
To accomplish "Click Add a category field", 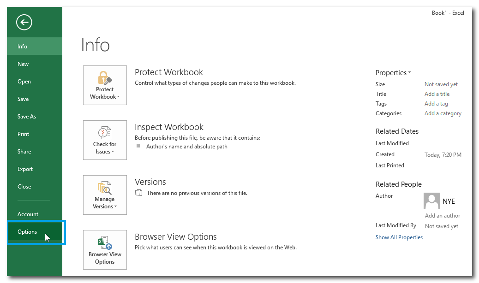I will tap(443, 113).
